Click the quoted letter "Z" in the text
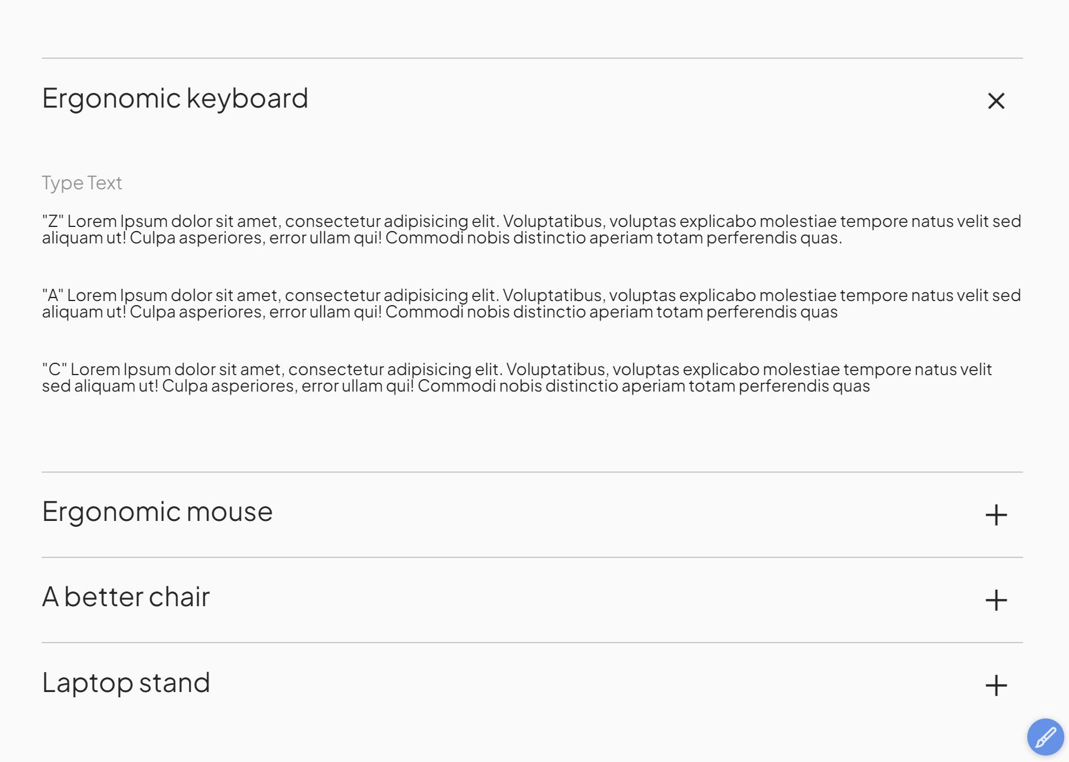1069x762 pixels. (x=53, y=222)
